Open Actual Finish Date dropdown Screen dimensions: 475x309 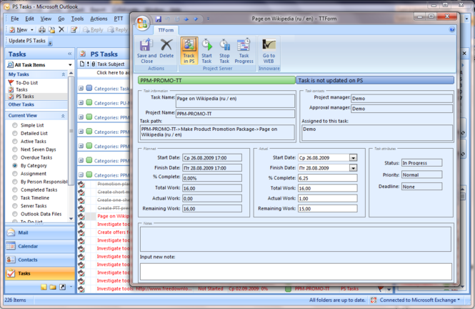pos(353,168)
